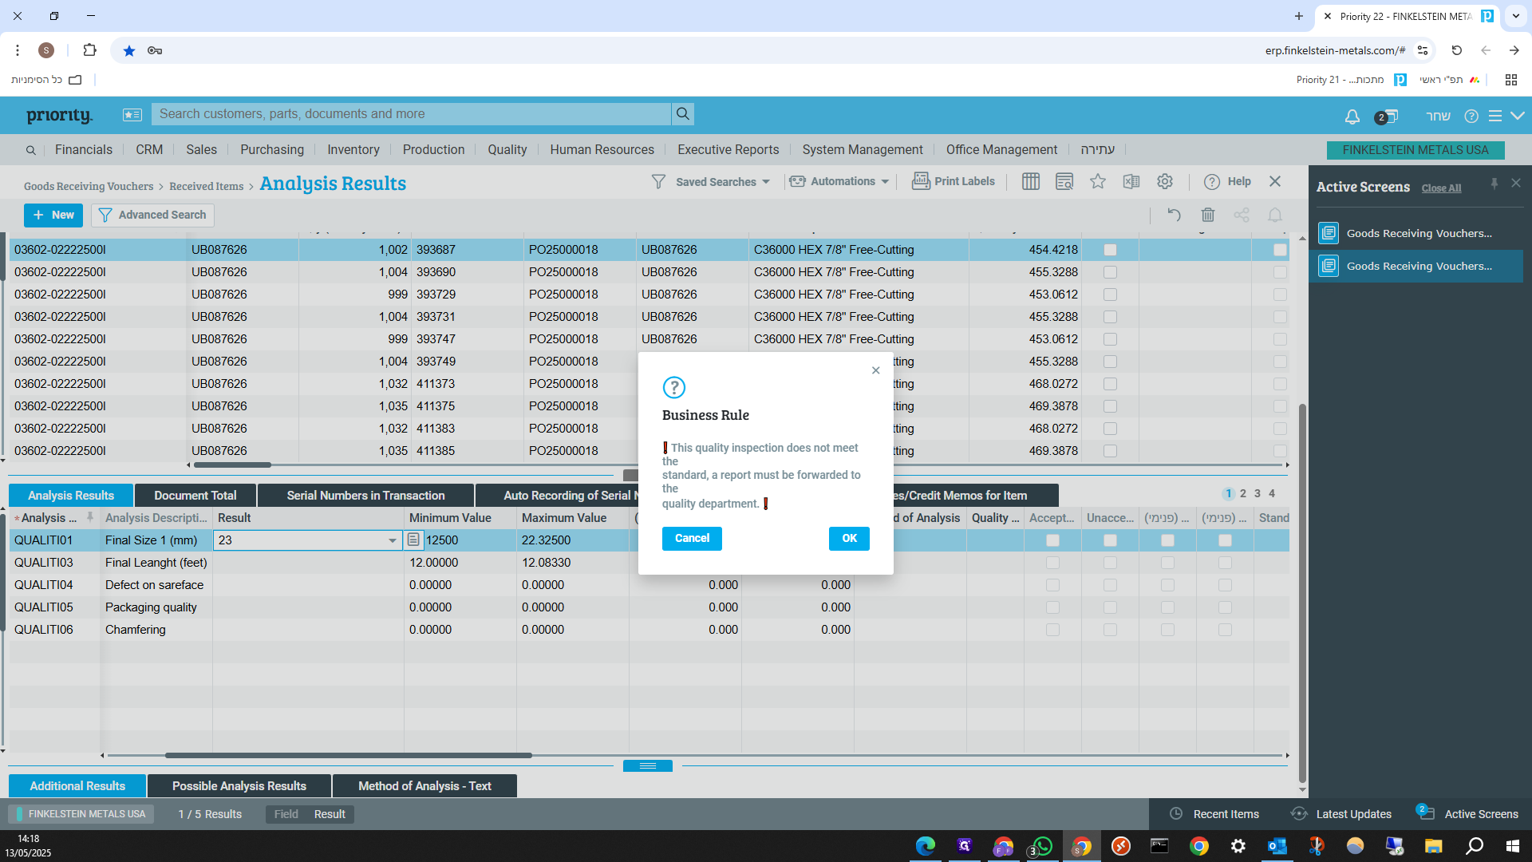Viewport: 1532px width, 862px height.
Task: Open the Purchasing menu
Action: coord(272,150)
